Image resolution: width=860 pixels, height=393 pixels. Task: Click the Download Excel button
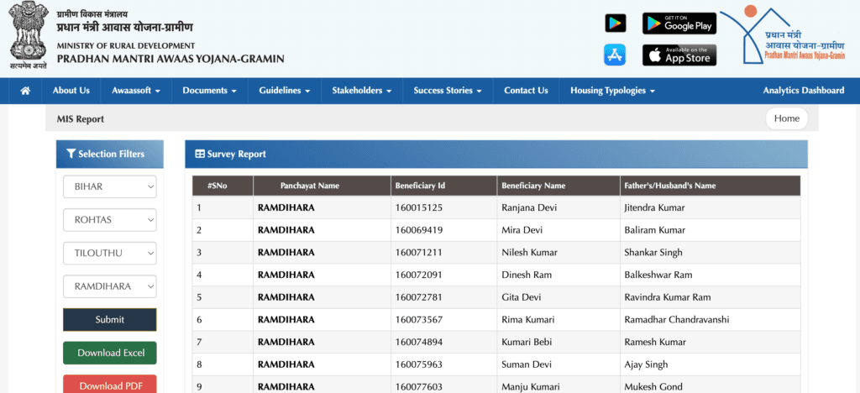[110, 353]
